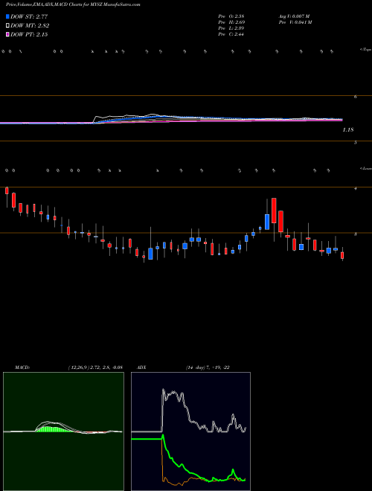The height and width of the screenshot is (491, 372).
Task: Click the 'Pre O: 2.58' open value
Action: (x=231, y=16)
